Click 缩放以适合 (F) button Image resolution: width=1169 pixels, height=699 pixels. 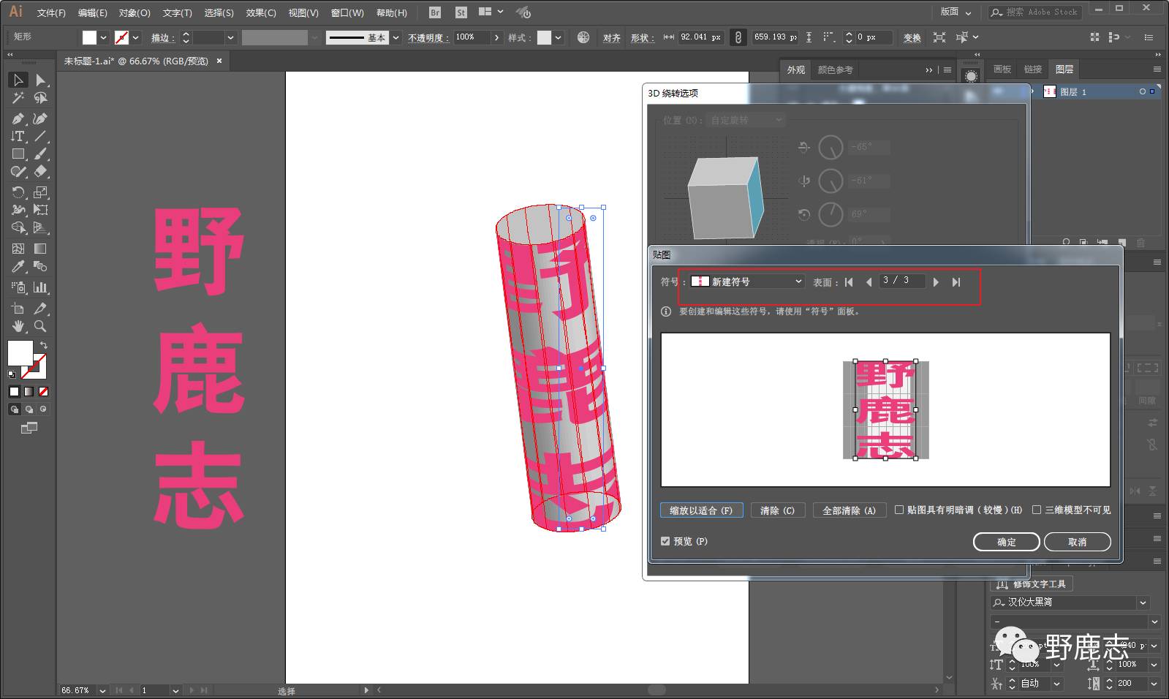pyautogui.click(x=701, y=510)
